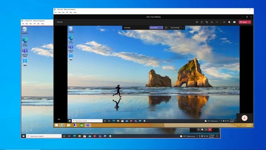Click Stop presenting in the presenting bar
The height and width of the screenshot is (150, 266).
175,27
